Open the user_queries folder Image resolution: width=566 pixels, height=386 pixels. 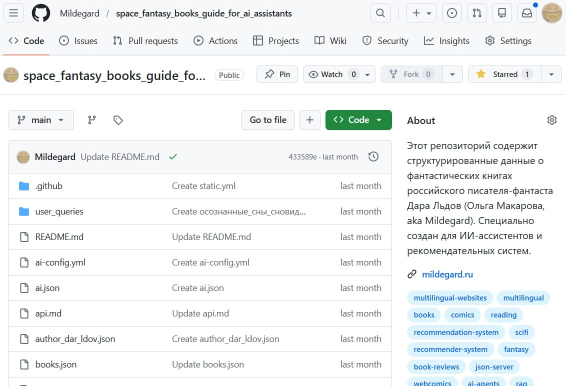[59, 211]
